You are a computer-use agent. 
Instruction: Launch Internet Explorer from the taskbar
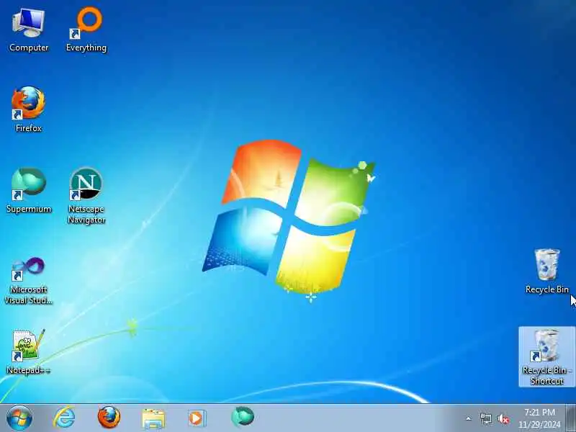pos(64,418)
